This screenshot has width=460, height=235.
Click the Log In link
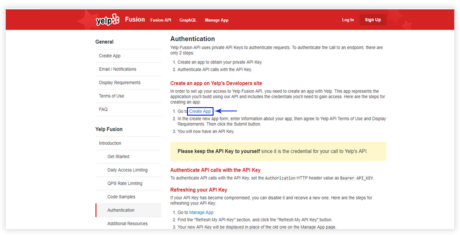tap(348, 20)
